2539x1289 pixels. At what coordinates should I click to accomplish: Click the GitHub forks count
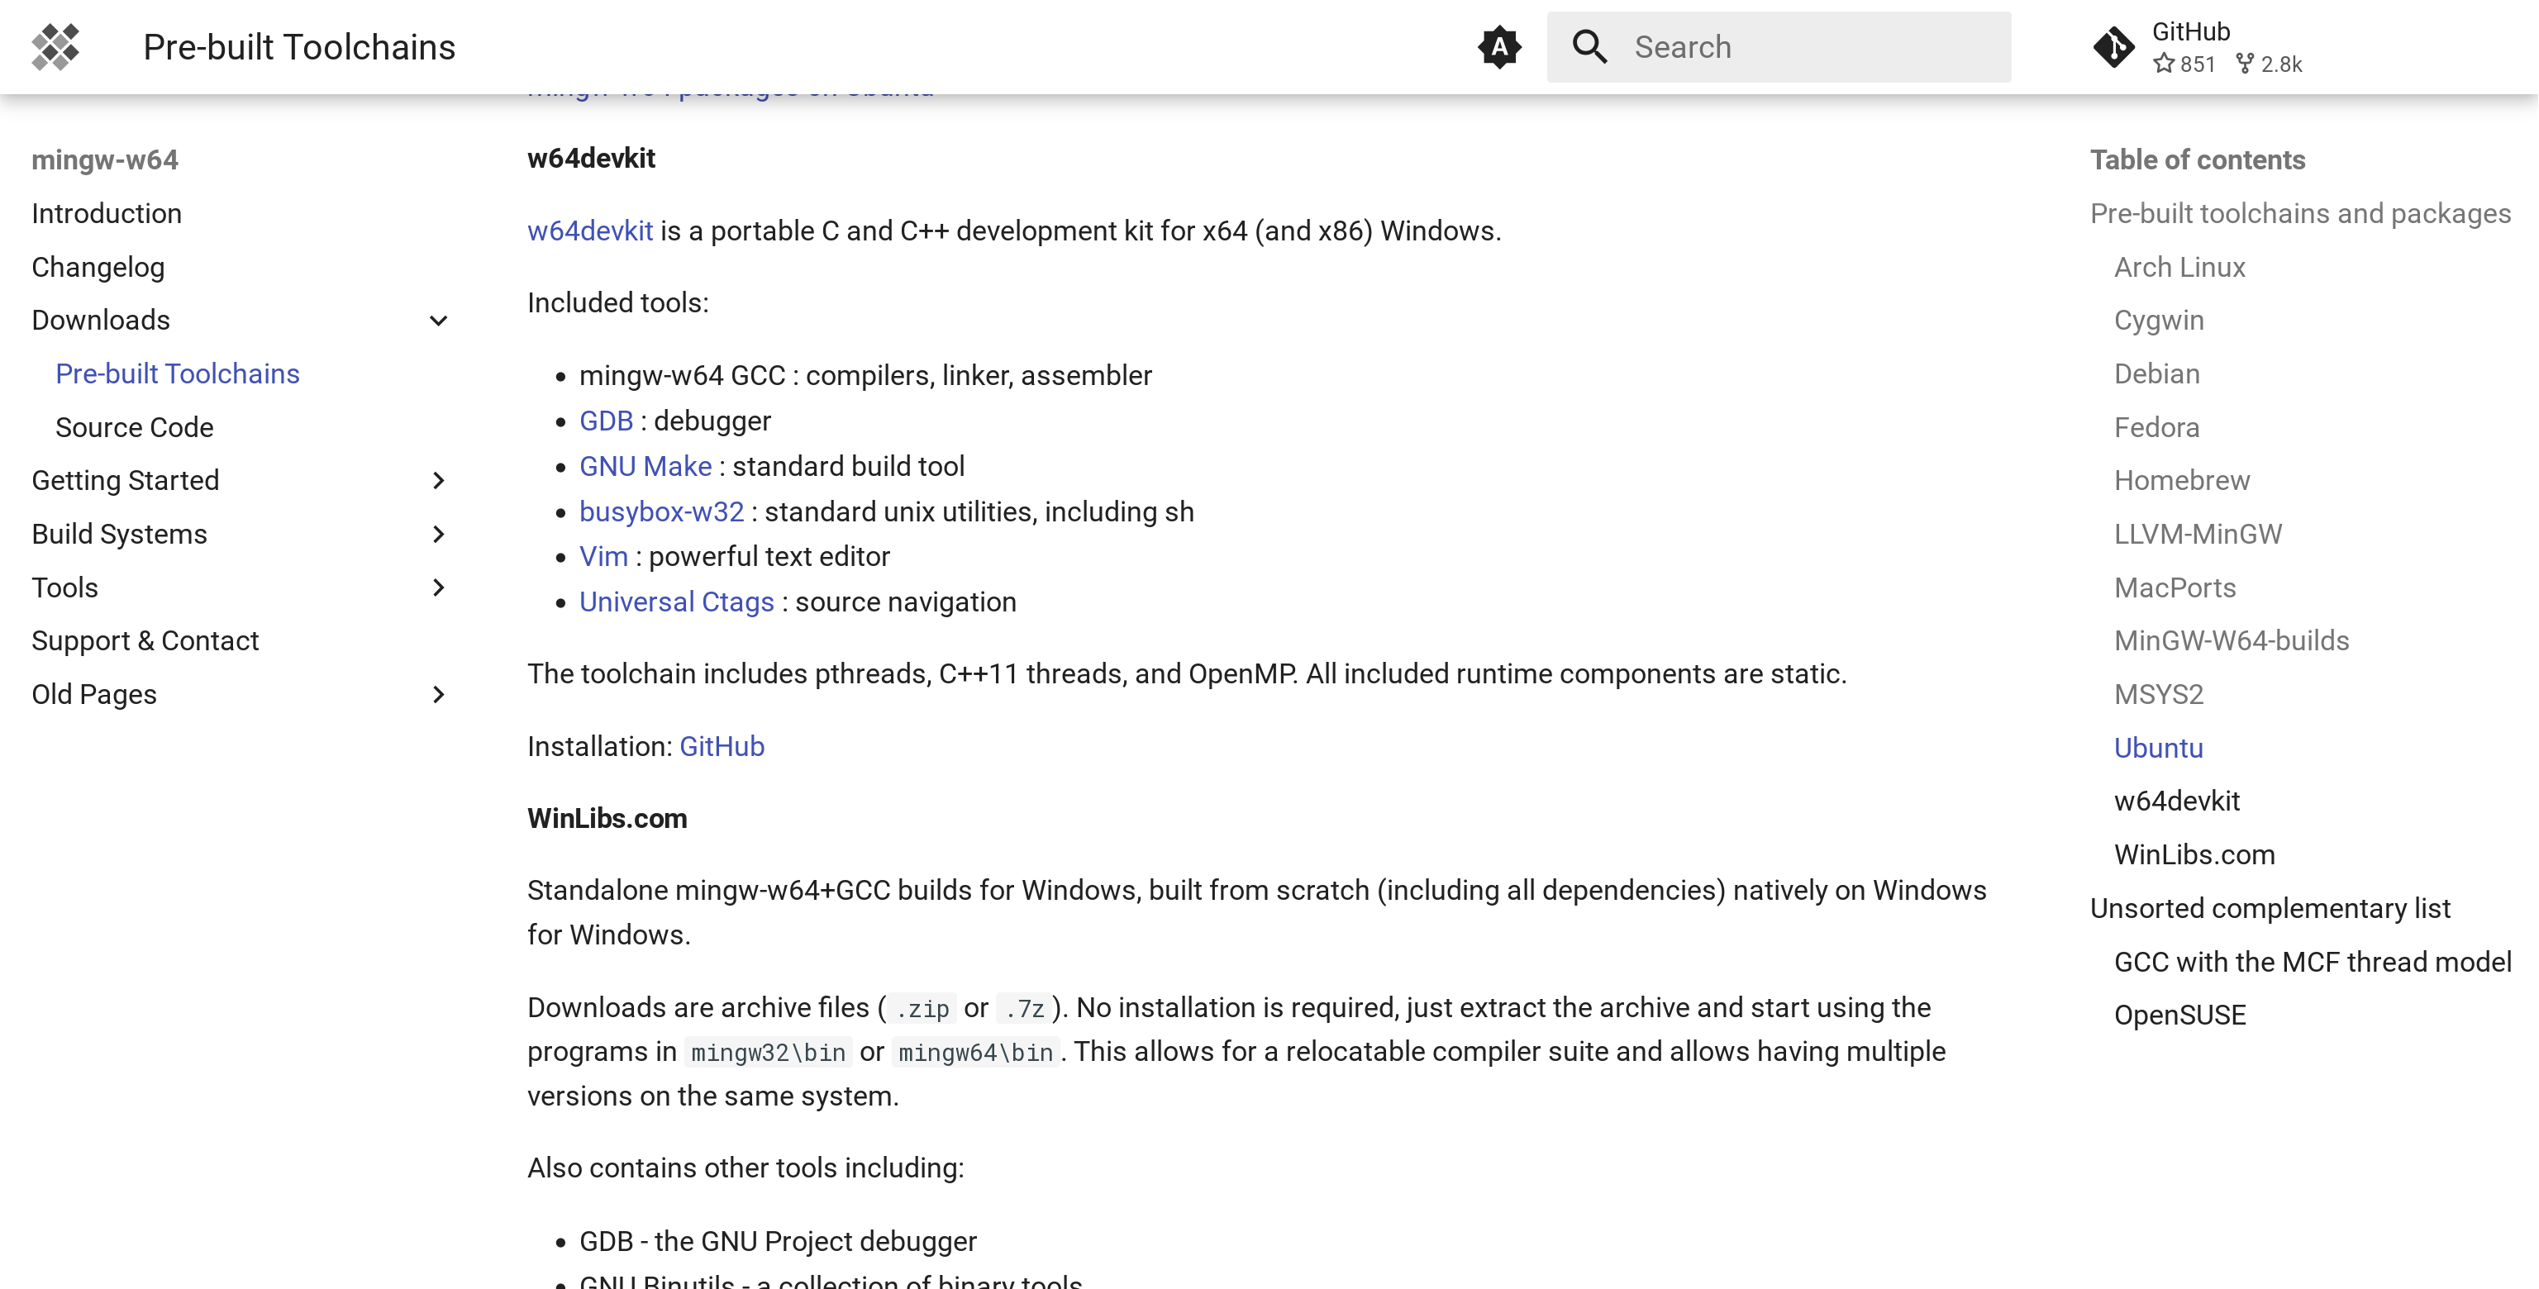tap(2269, 64)
